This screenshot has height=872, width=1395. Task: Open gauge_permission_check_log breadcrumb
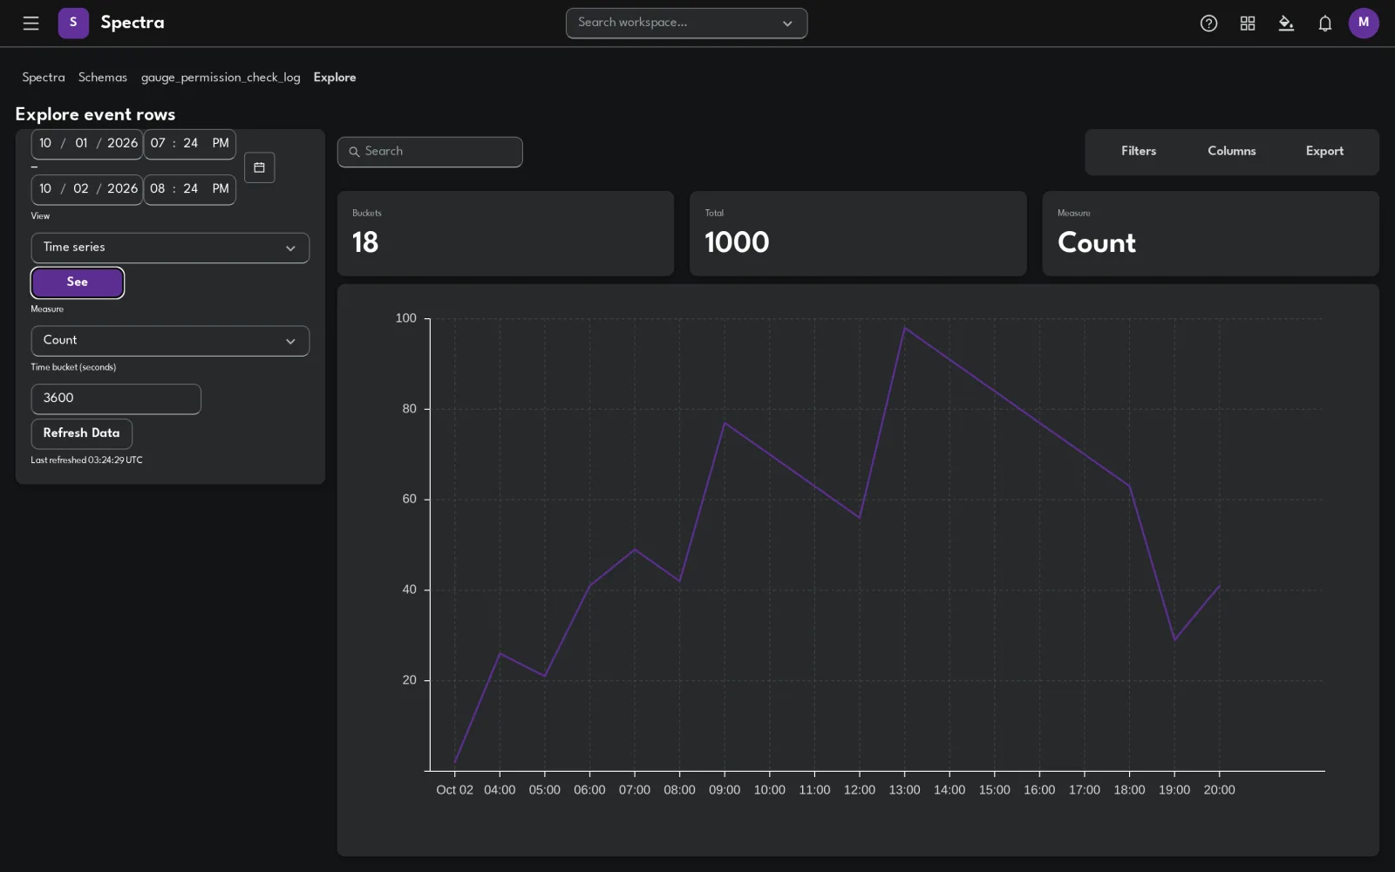click(x=221, y=78)
